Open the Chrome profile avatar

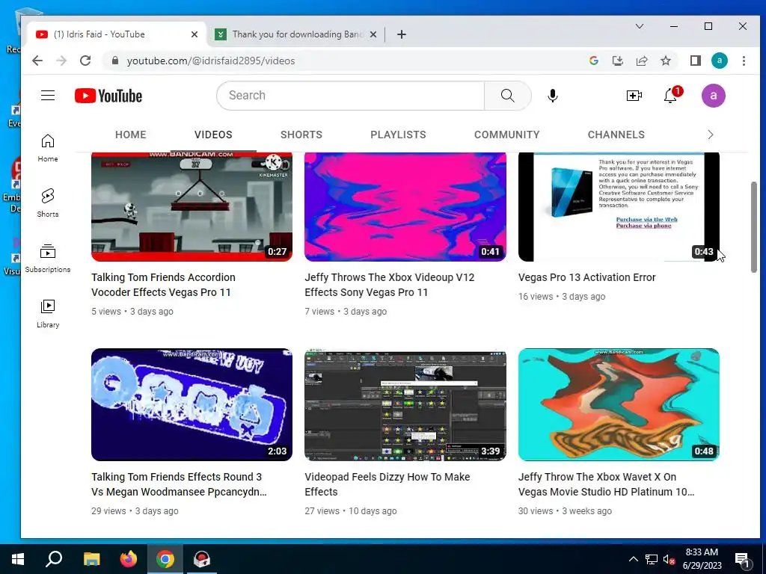click(719, 61)
